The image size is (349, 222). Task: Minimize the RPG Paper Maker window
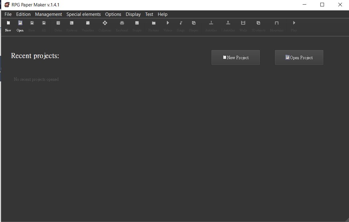click(x=304, y=5)
